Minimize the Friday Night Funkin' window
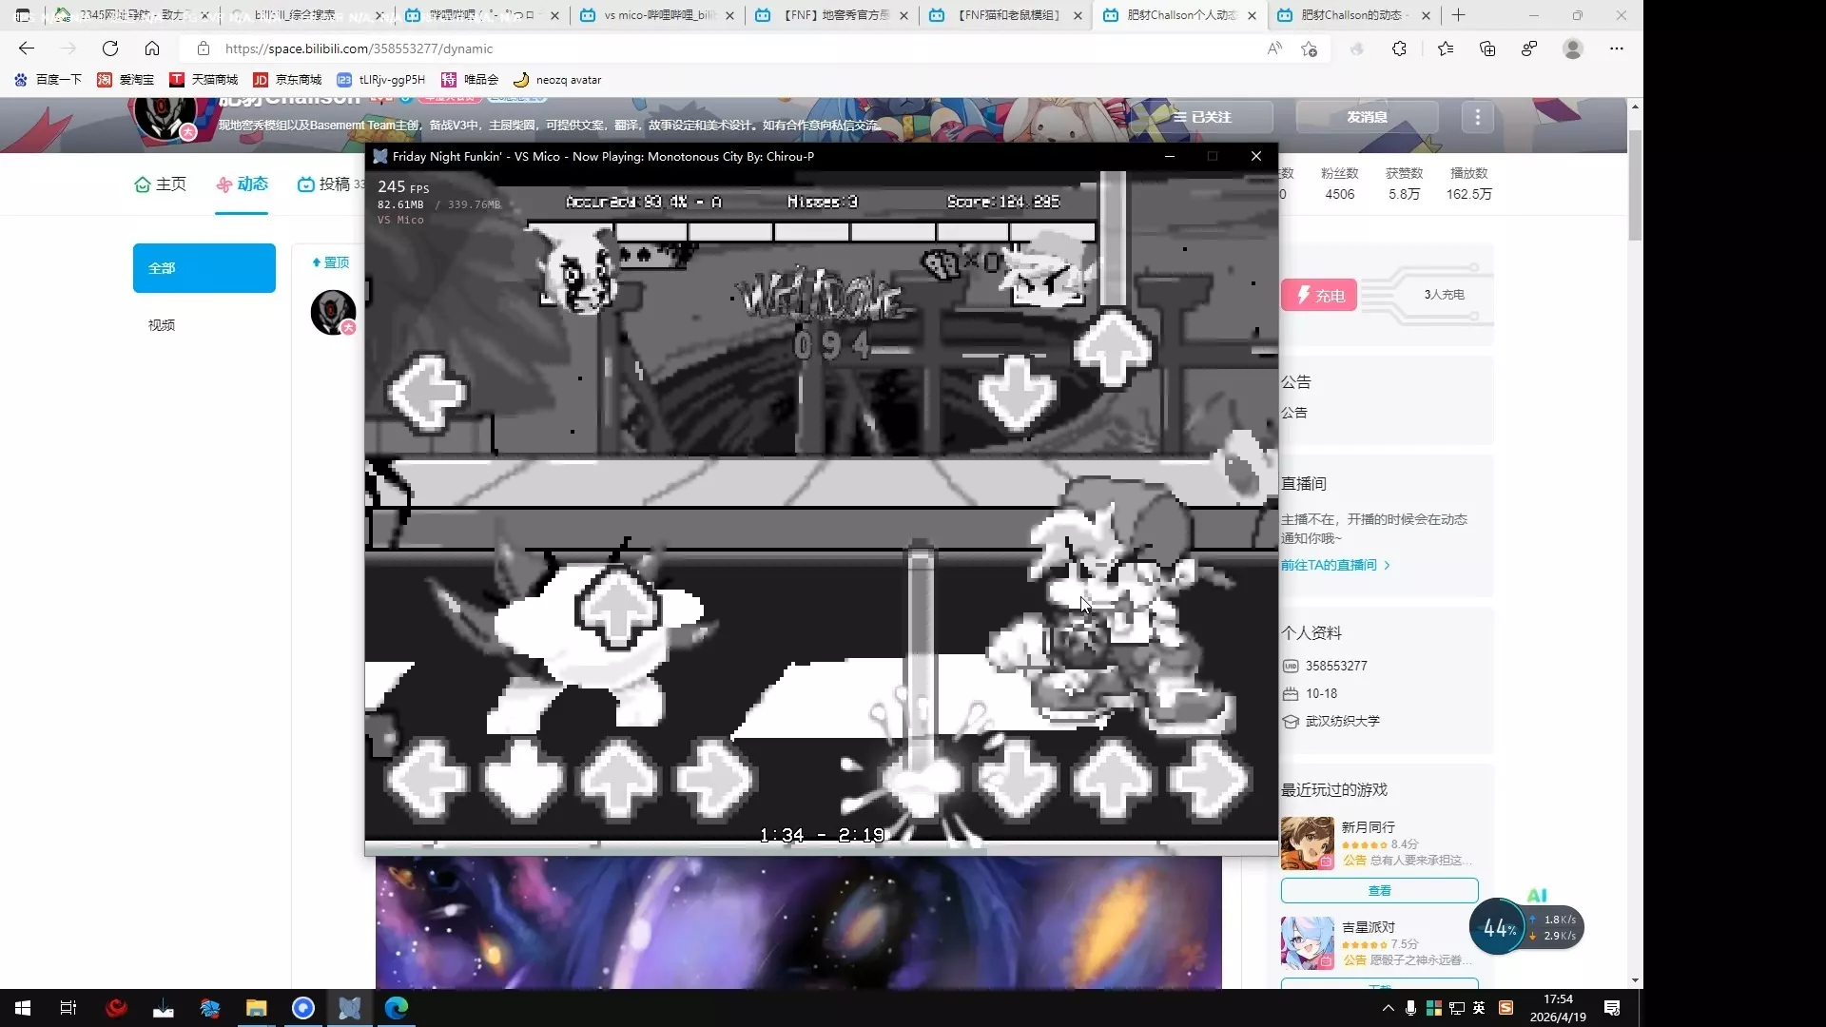Screen dimensions: 1826x1027 [x=1170, y=157]
